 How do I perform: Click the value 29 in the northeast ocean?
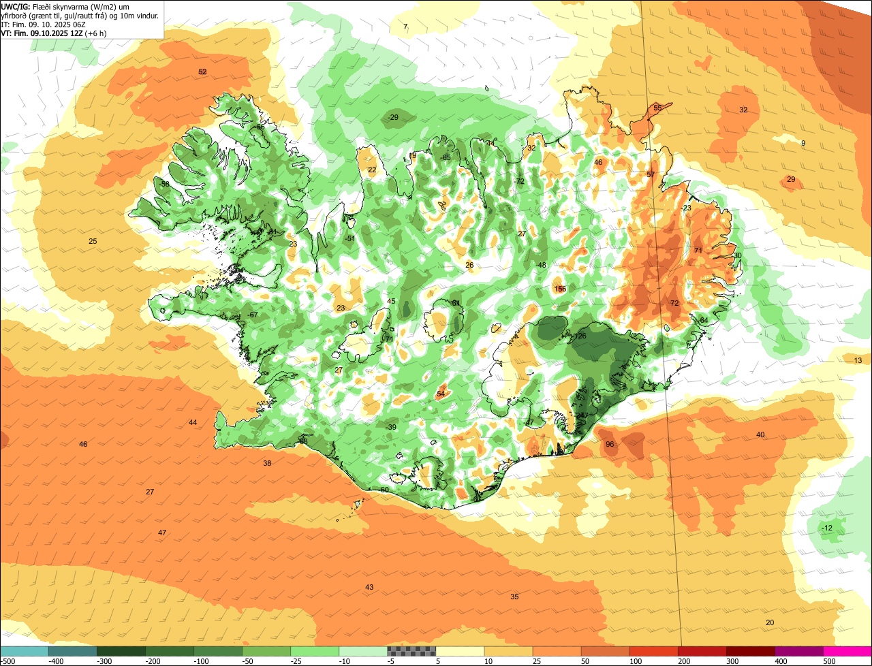coord(791,180)
